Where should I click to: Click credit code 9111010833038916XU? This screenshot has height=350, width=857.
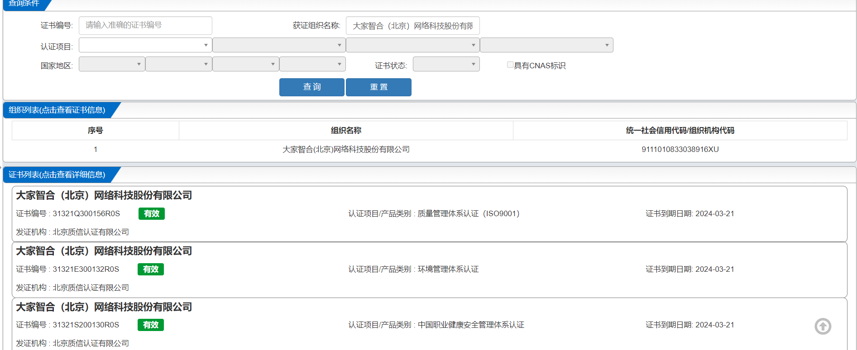click(680, 149)
